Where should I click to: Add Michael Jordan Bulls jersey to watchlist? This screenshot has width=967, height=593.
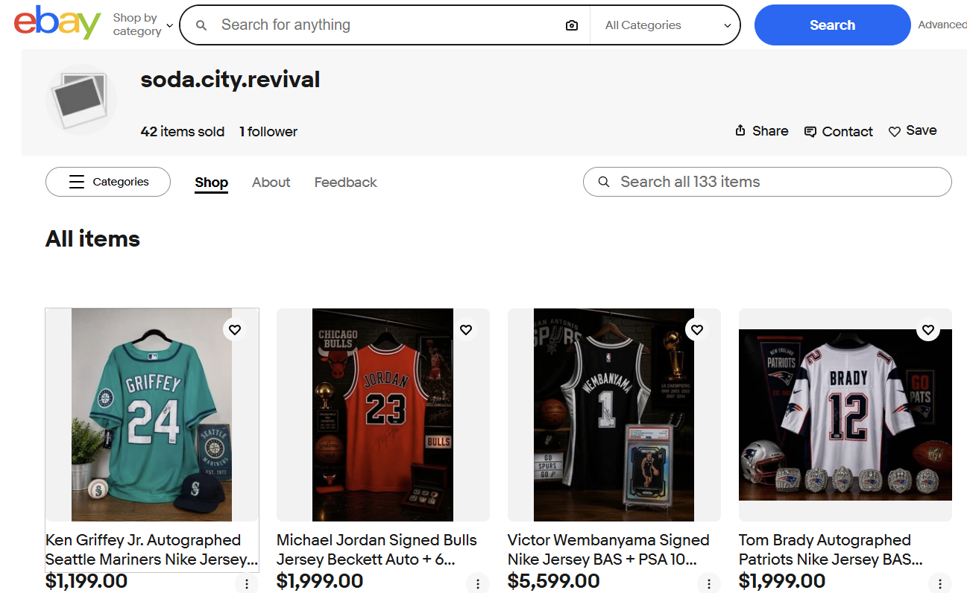[466, 329]
